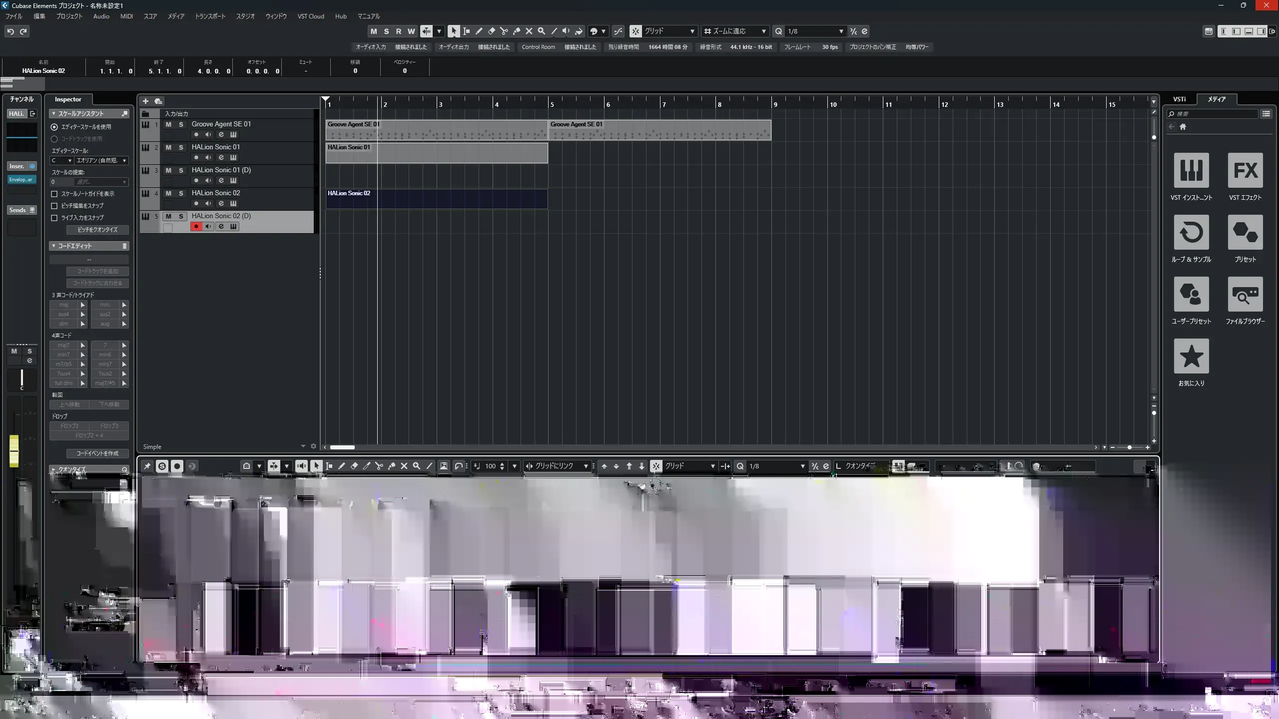Enable ピッチ編集をスナップ checkbox
Image resolution: width=1279 pixels, height=719 pixels.
54,206
